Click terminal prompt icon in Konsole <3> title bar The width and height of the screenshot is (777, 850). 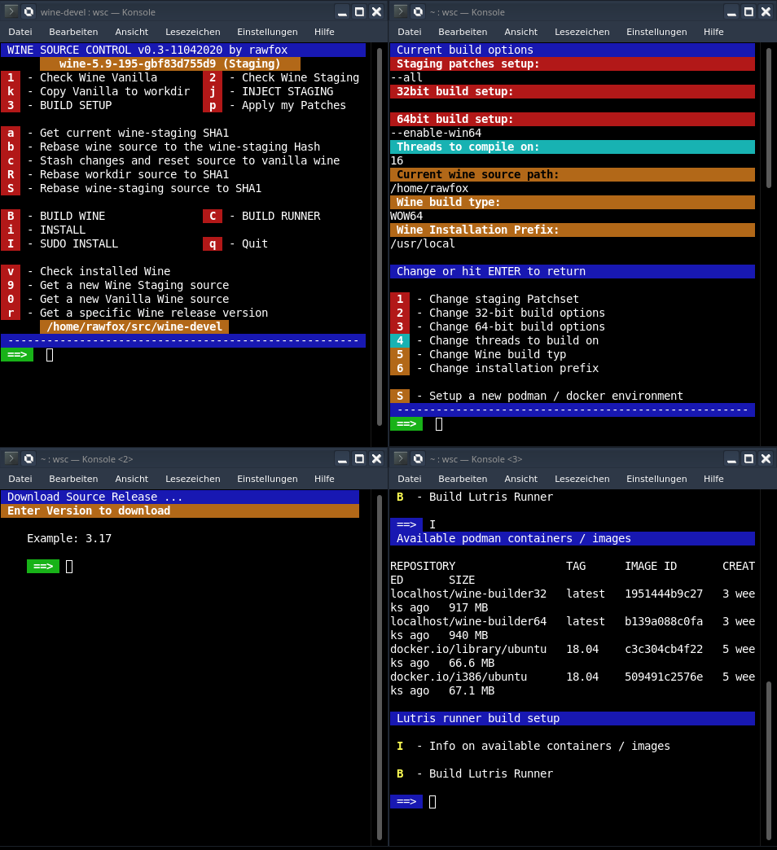tap(401, 458)
